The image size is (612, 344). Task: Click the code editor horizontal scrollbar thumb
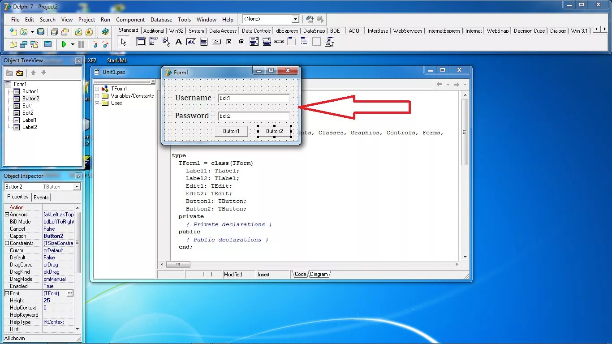(178, 264)
